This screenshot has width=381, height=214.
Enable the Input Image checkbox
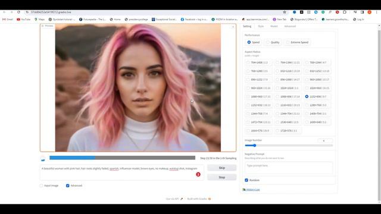[x=41, y=185]
